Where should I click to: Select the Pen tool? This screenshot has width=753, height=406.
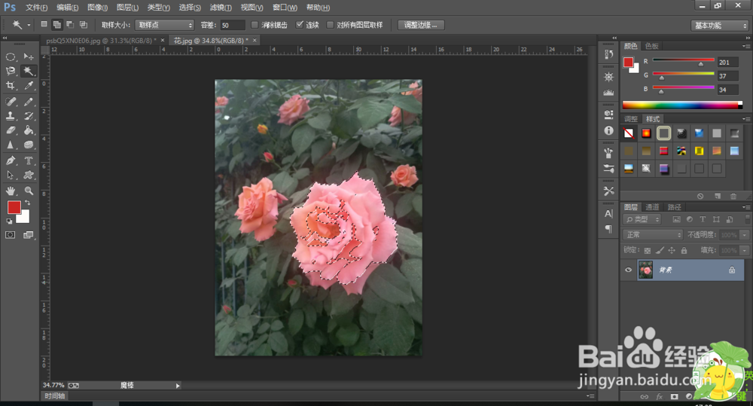click(x=10, y=160)
